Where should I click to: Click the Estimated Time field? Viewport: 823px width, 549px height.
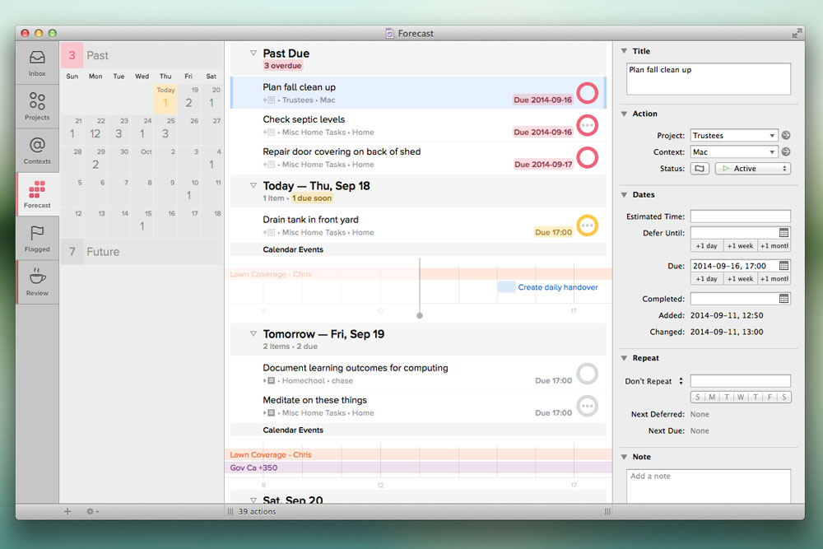click(741, 216)
